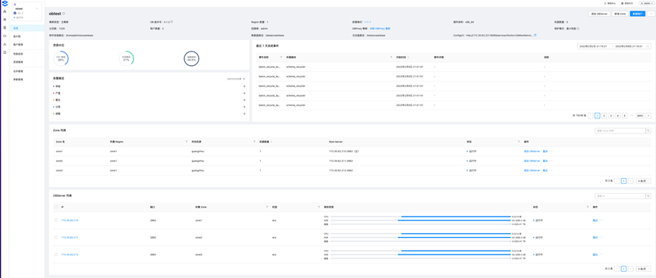The image size is (656, 278).
Task: Restart the zone1 row via 重启 link
Action: coord(545,151)
